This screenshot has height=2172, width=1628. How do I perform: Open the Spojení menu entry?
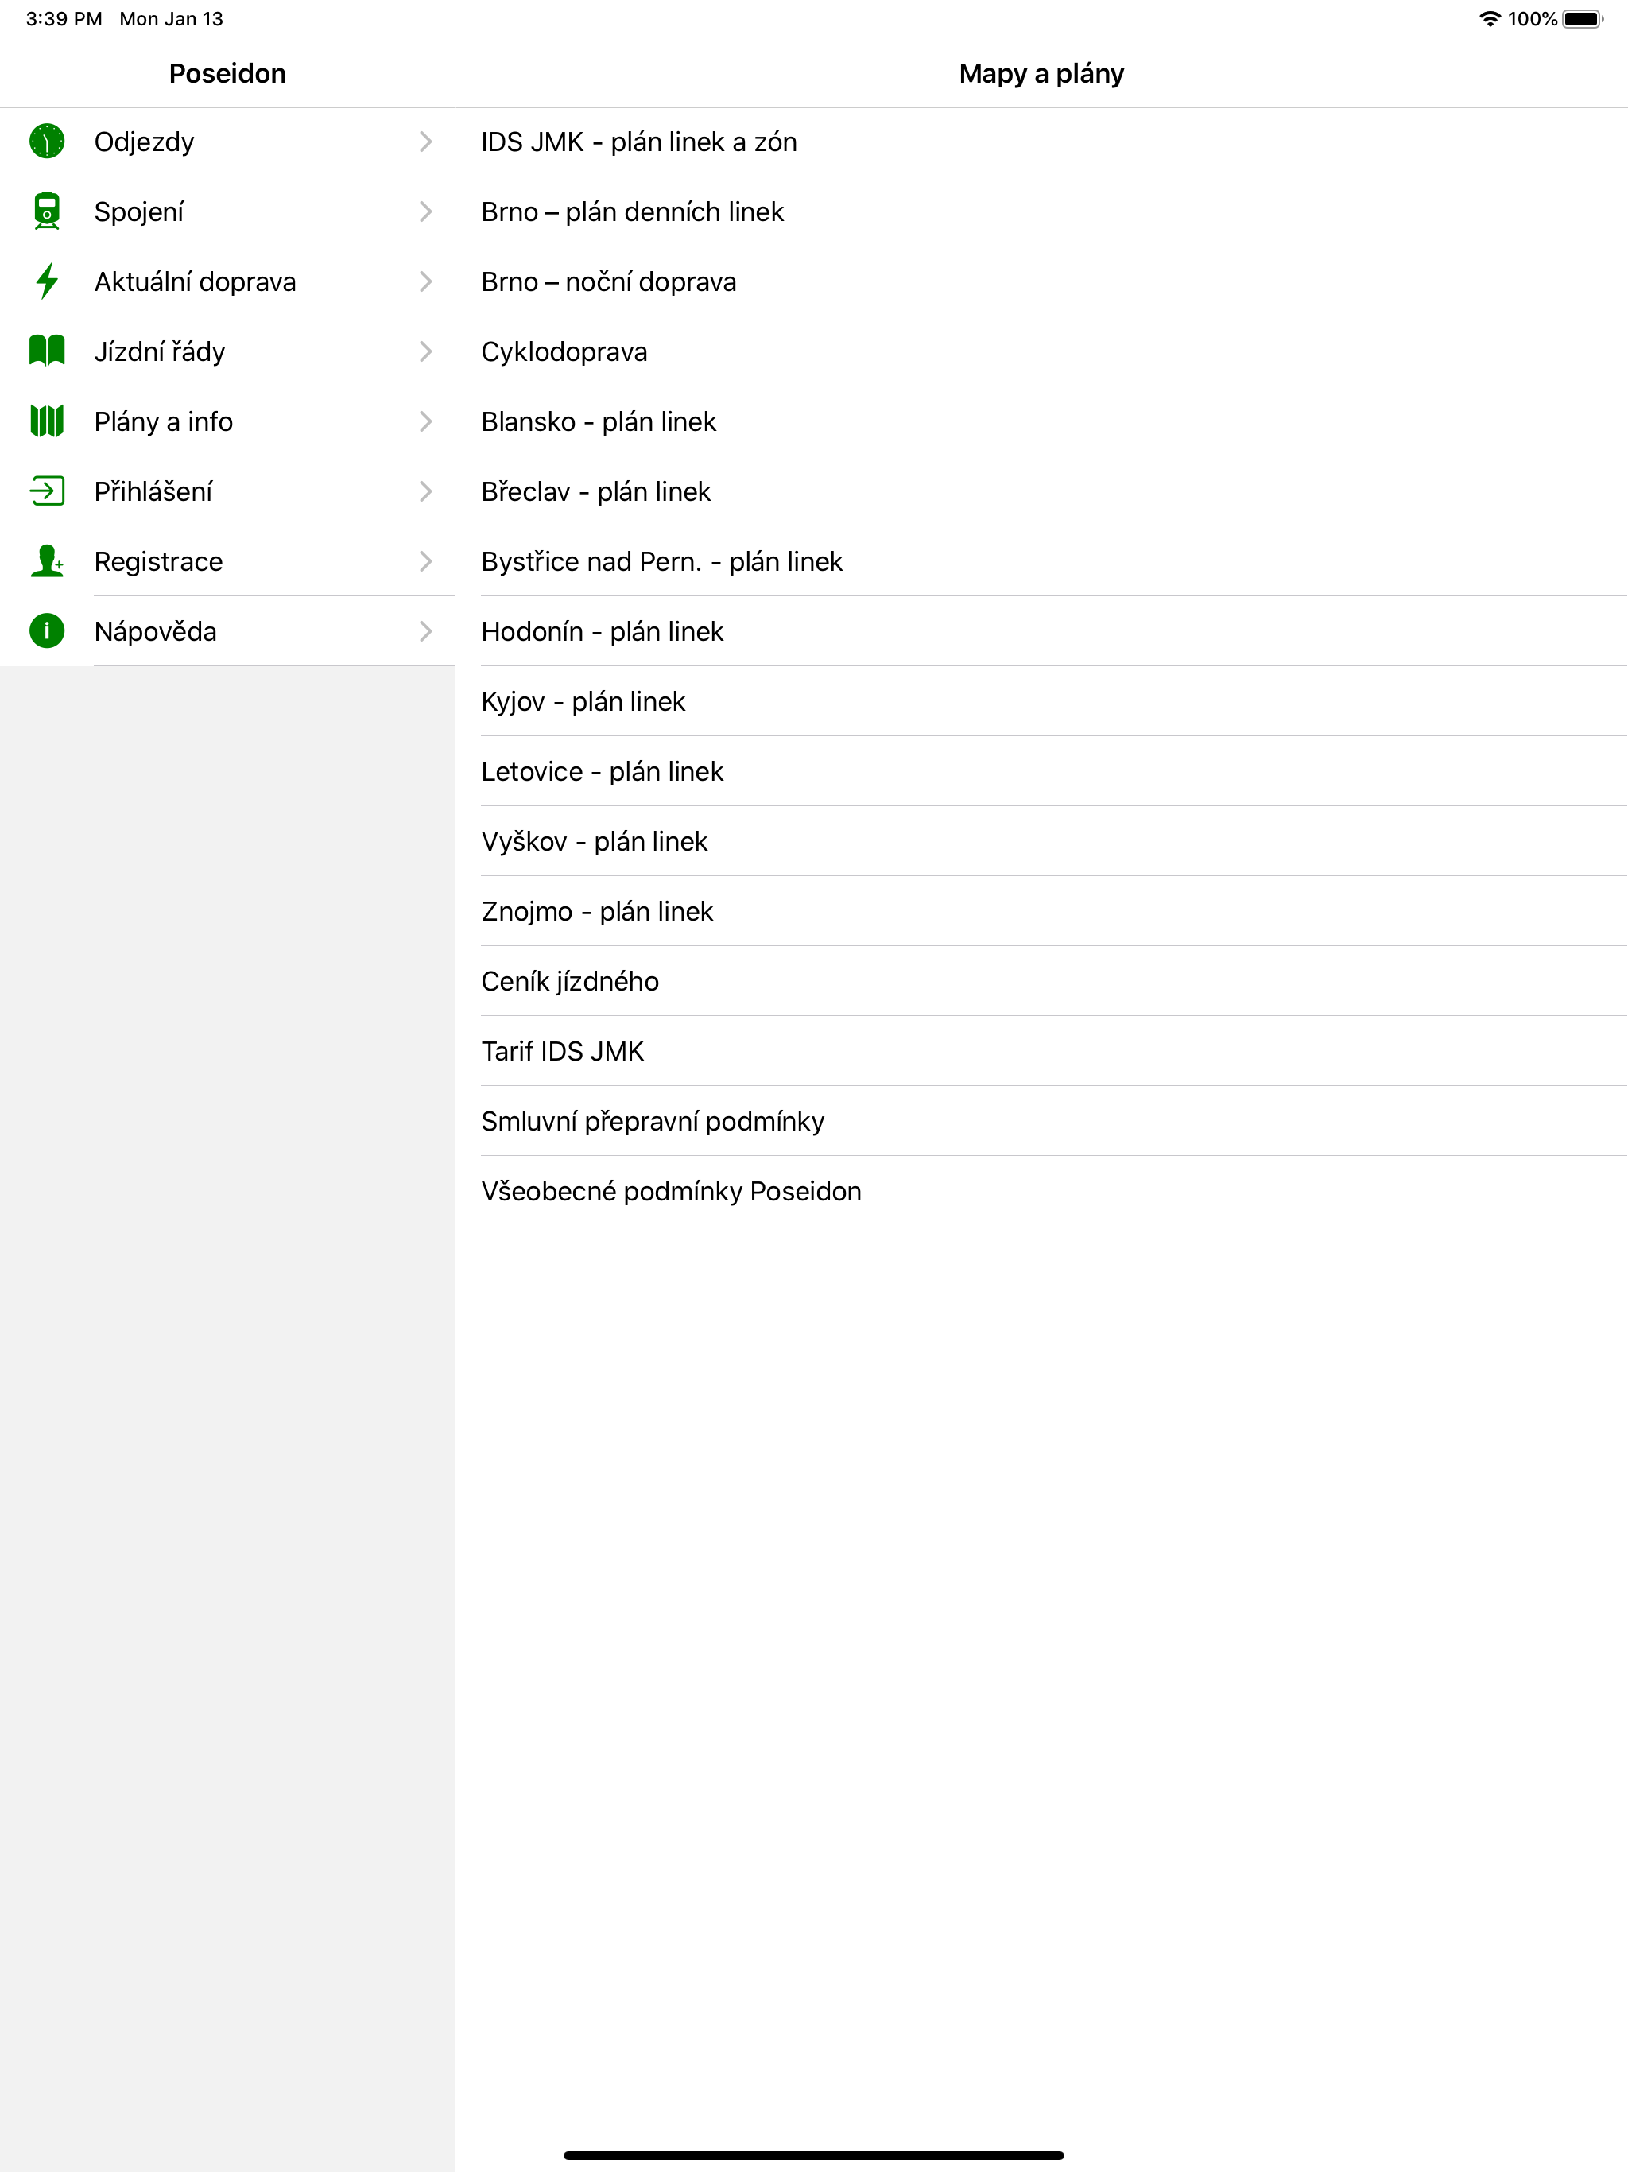[228, 211]
